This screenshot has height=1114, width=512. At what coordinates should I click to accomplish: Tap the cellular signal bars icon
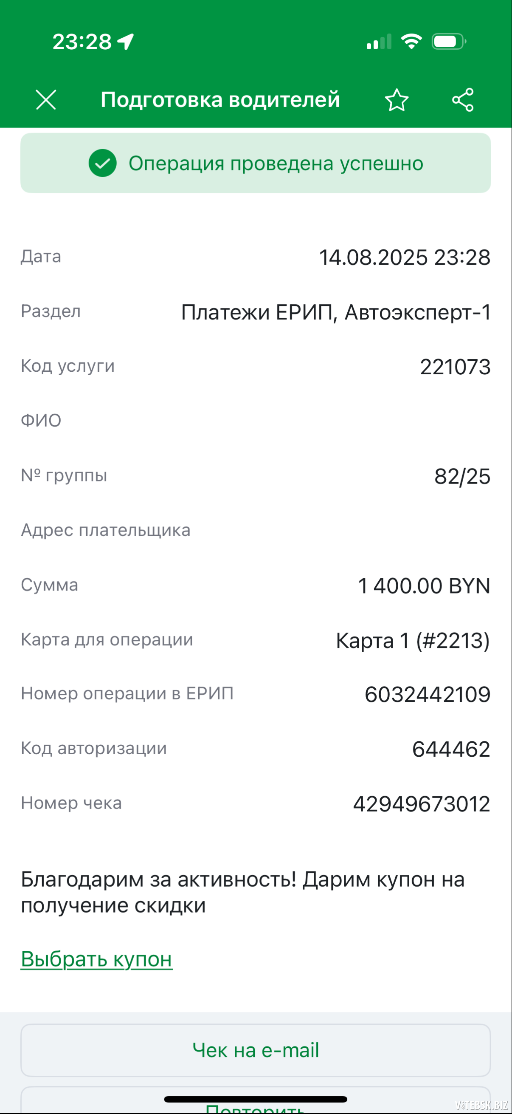coord(379,42)
